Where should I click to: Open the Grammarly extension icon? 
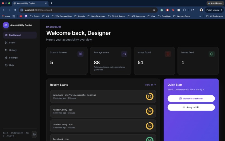pyautogui.click(x=162, y=10)
